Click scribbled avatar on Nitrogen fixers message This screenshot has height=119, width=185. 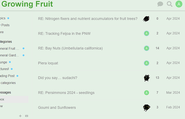click(146, 19)
